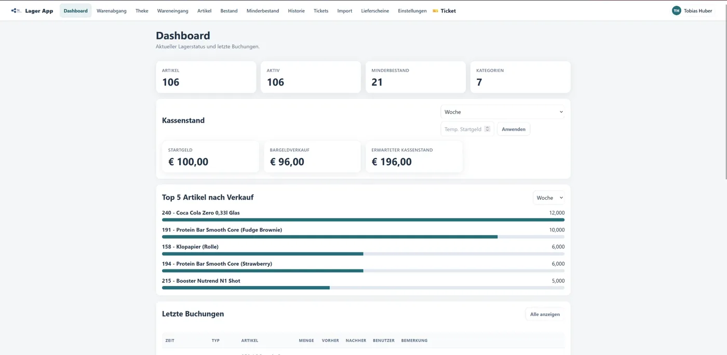Click the ticket emoji icon in navbar
The height and width of the screenshot is (355, 727).
435,11
